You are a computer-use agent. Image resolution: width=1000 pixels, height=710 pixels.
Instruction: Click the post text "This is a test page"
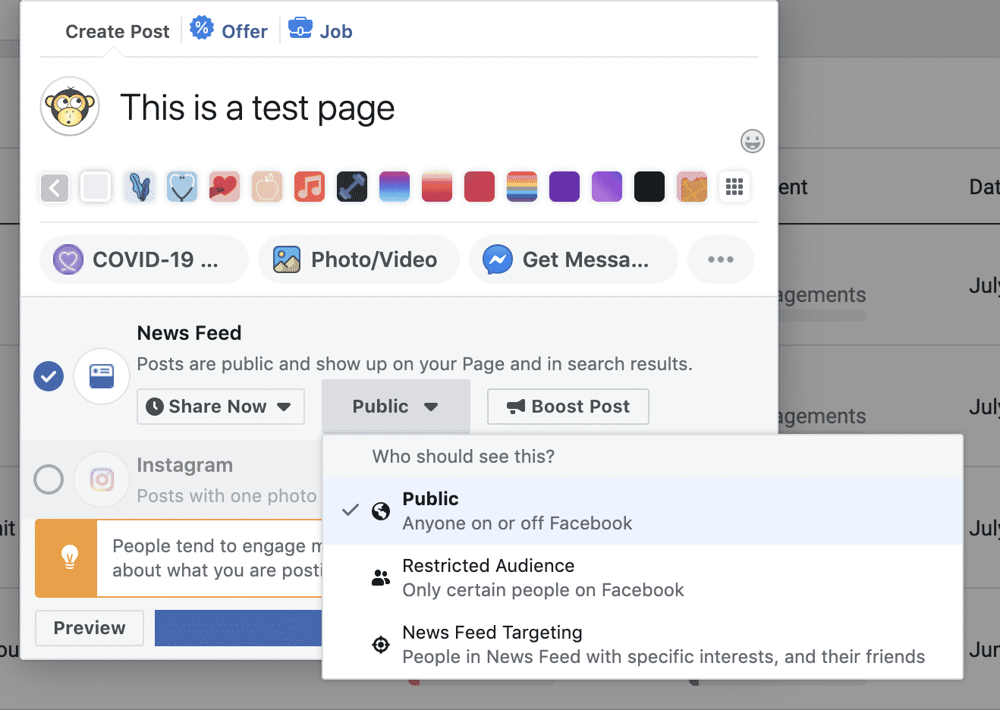[257, 108]
